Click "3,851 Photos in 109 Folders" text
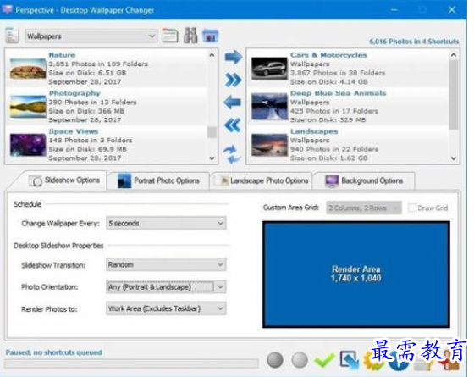Viewport: 474px width, 377px height. click(98, 64)
